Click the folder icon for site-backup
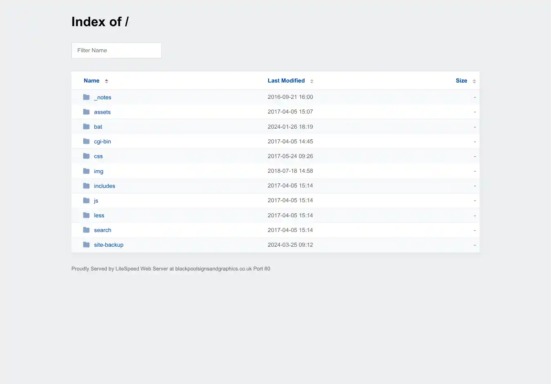This screenshot has height=384, width=551. pos(86,245)
